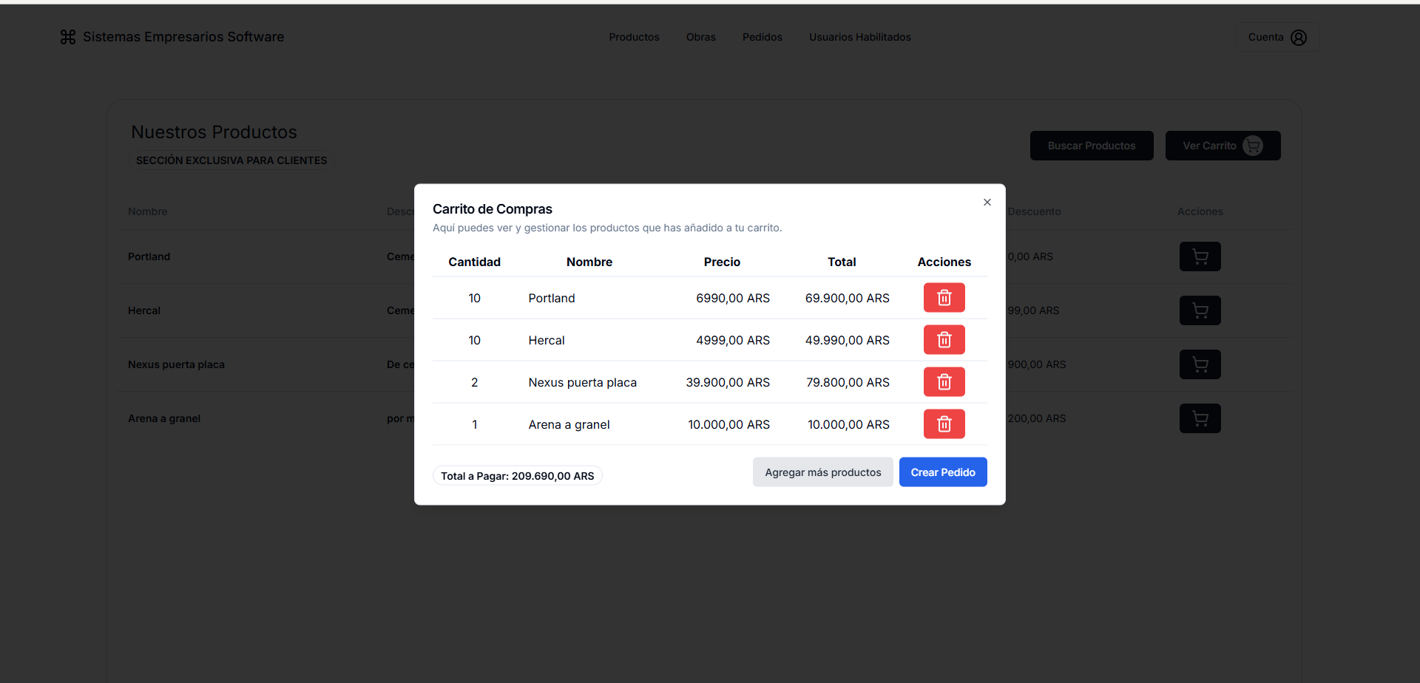Viewport: 1420px width, 683px height.
Task: Open the Productos menu item
Action: click(634, 37)
